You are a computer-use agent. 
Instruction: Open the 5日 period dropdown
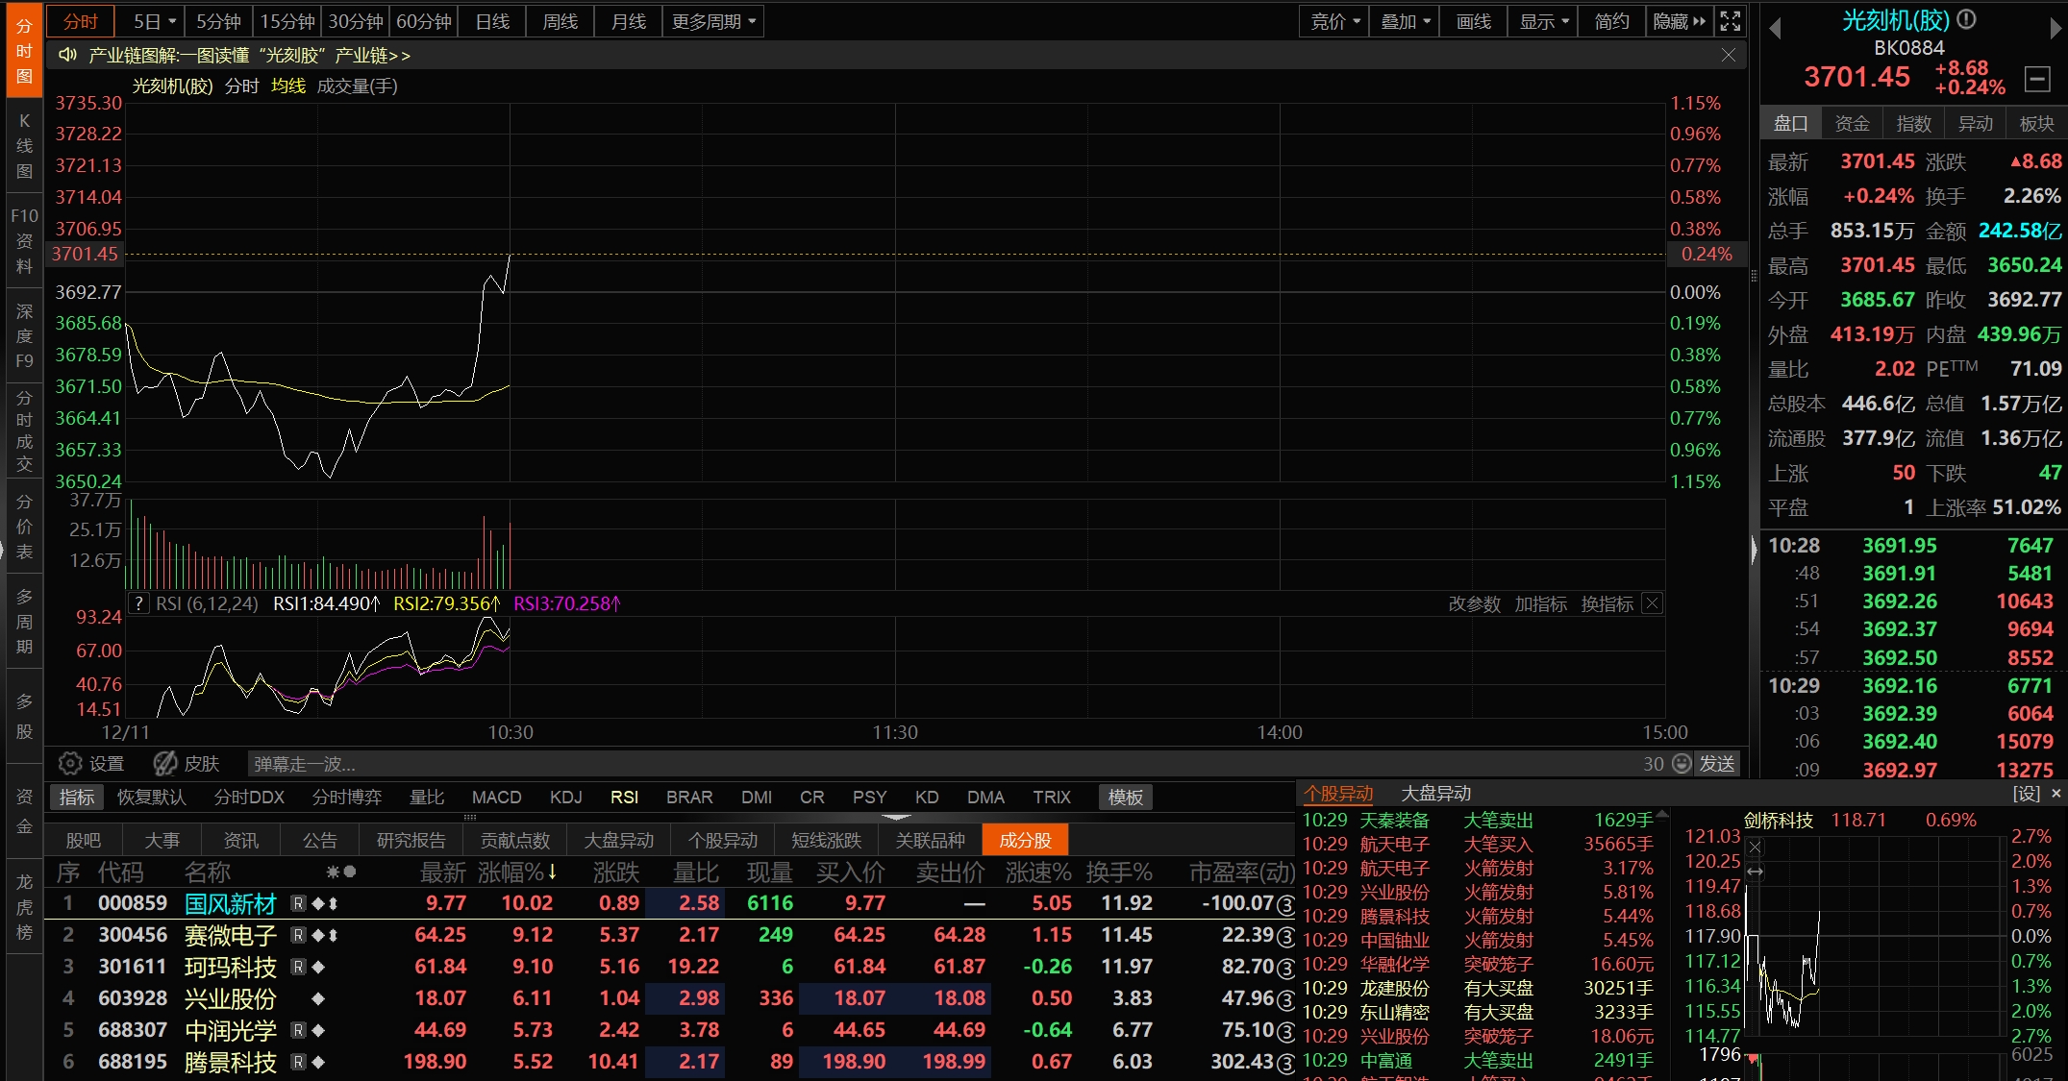[x=154, y=21]
